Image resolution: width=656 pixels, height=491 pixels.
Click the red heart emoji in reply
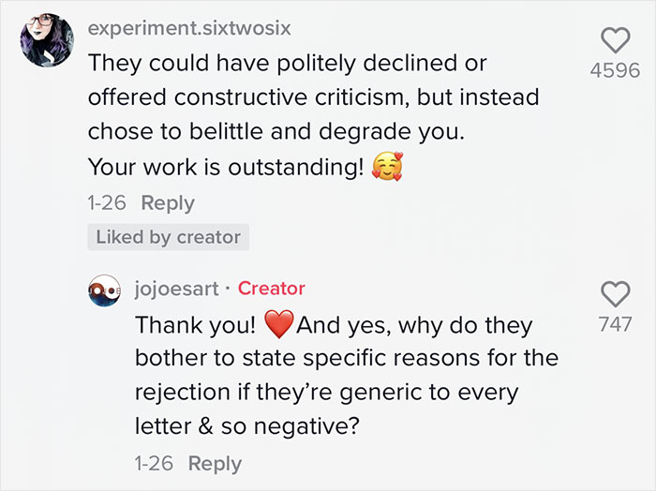tap(279, 325)
